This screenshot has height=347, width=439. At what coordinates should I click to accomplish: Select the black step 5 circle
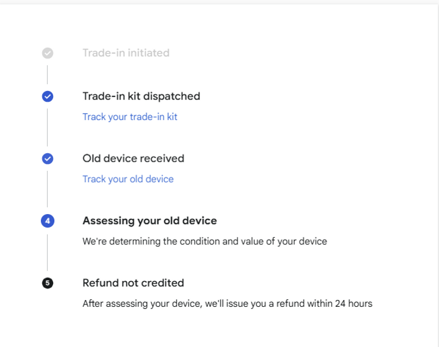click(48, 283)
